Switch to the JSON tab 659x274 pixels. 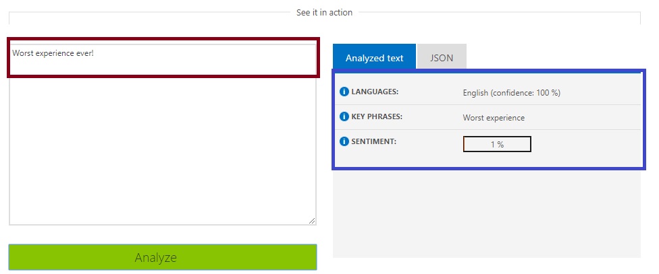[x=442, y=57]
